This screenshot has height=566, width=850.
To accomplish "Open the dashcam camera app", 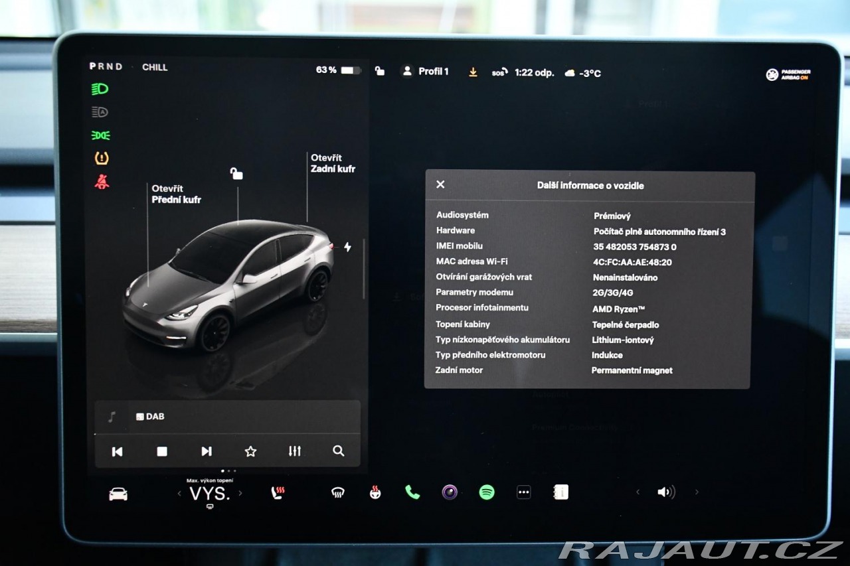I will 450,492.
